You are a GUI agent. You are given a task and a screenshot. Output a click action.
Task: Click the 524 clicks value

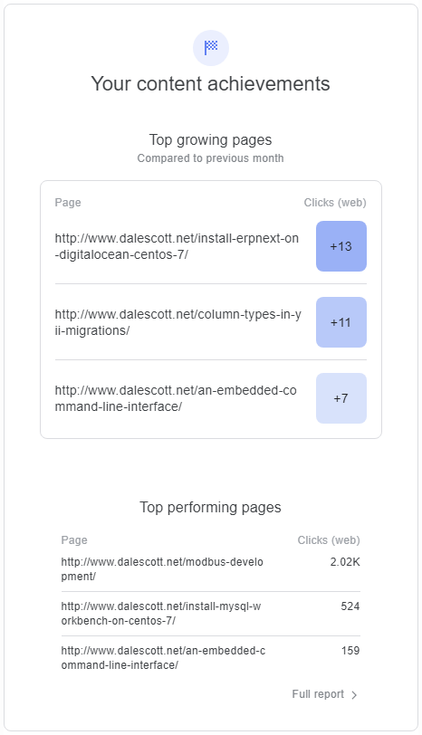tap(350, 606)
